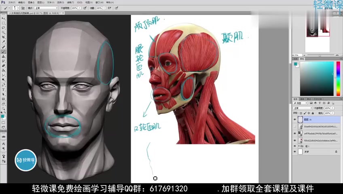The image size is (343, 194).
Task: Select the Rectangular Marquee tool
Action: click(3, 23)
